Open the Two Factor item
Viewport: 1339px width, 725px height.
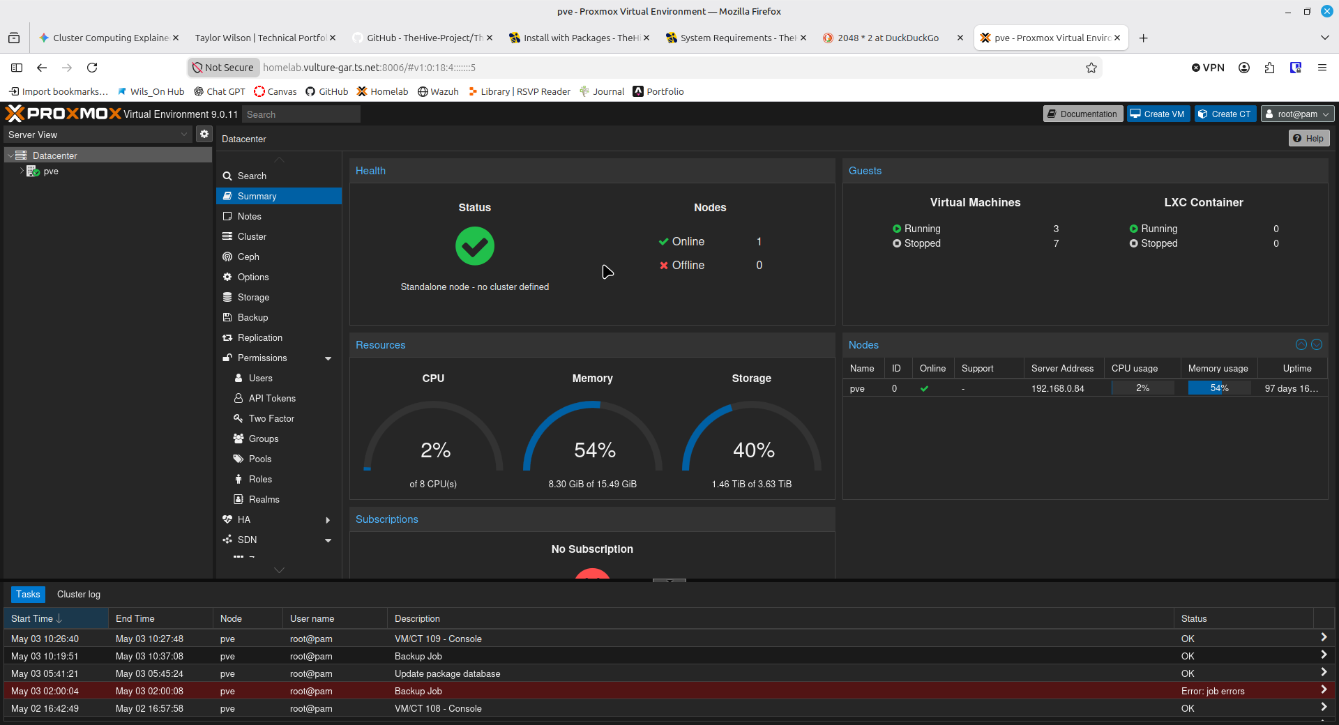click(x=279, y=418)
